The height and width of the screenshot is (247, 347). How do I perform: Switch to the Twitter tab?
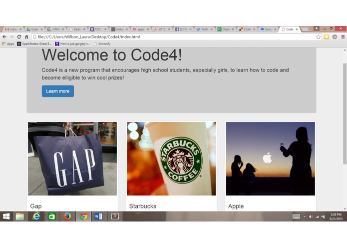pyautogui.click(x=203, y=29)
